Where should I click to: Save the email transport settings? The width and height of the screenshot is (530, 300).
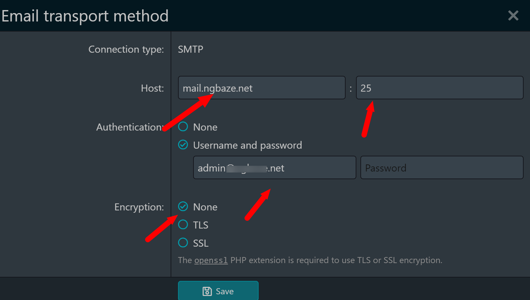[218, 291]
